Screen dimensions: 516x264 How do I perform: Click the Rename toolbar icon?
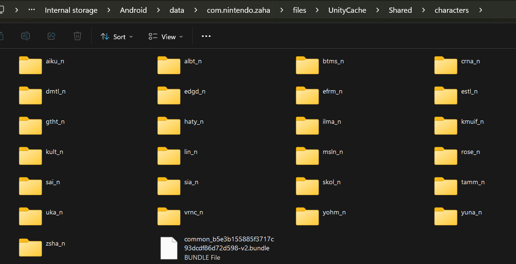[26, 36]
